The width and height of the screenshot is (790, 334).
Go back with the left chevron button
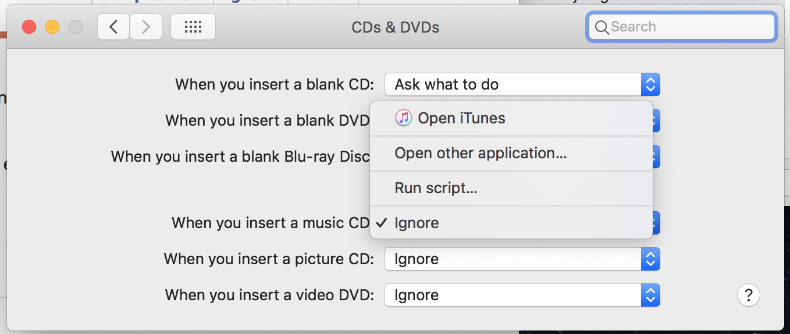tap(113, 27)
